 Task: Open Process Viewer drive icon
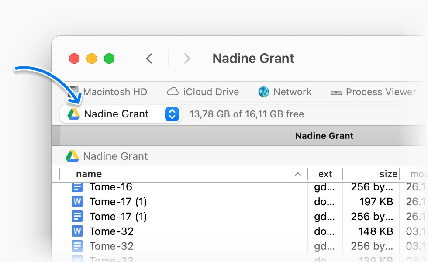336,93
